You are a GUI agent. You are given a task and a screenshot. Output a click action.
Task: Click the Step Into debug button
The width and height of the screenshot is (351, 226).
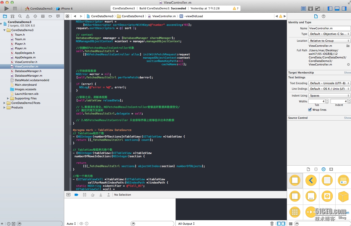pos(101,195)
